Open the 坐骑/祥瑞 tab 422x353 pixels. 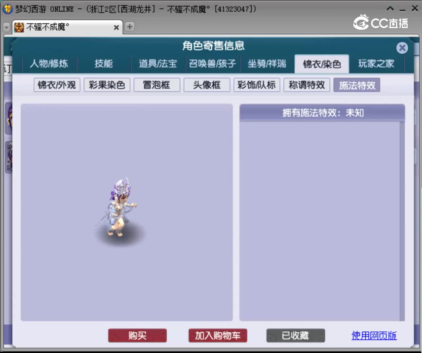267,64
